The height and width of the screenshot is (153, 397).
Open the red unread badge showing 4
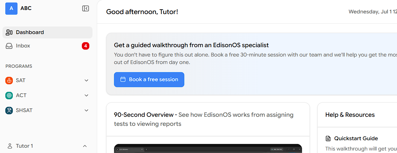[86, 46]
